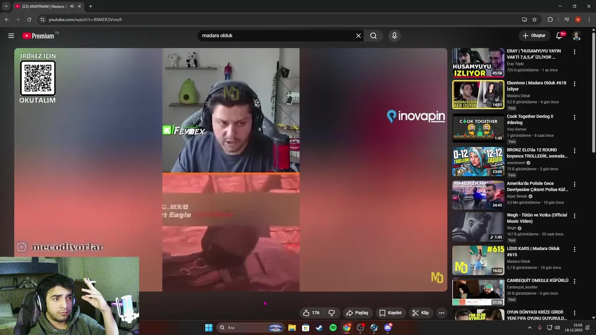Open more actions menu below video

coord(441,313)
